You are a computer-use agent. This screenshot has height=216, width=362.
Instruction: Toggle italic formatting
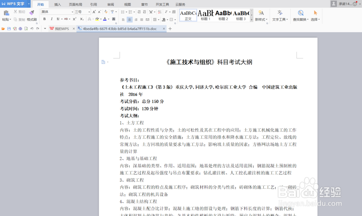point(52,19)
